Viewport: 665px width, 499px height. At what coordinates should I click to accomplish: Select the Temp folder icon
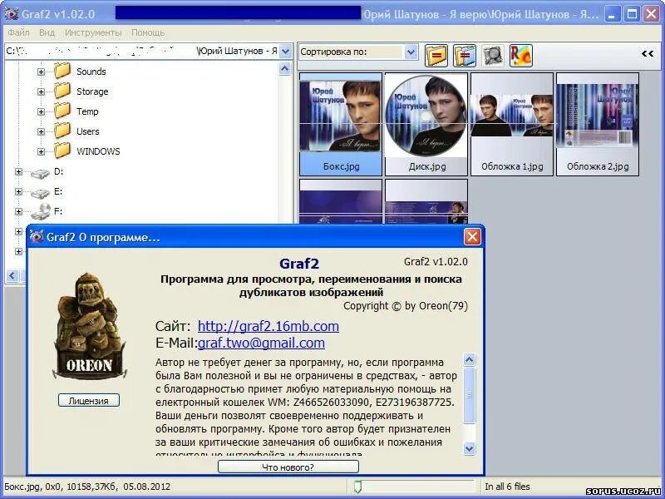click(x=62, y=111)
